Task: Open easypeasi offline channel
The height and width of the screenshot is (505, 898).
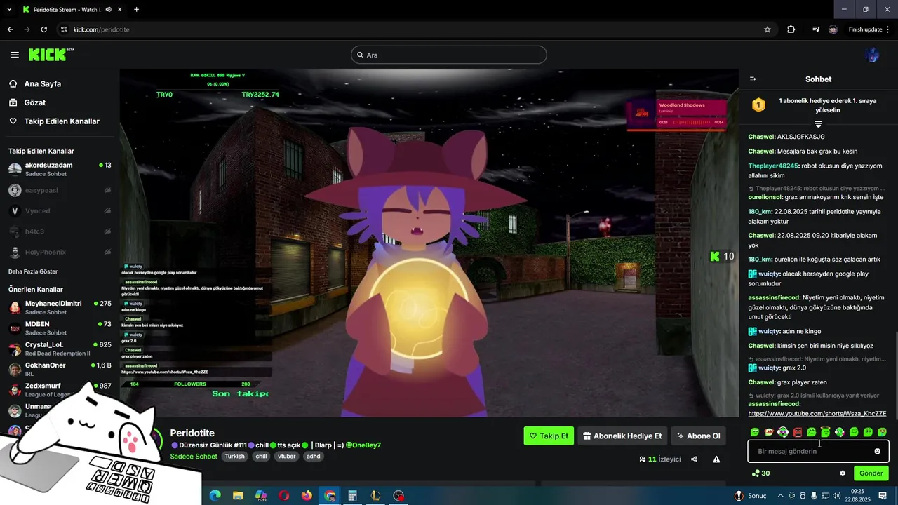Action: point(60,190)
